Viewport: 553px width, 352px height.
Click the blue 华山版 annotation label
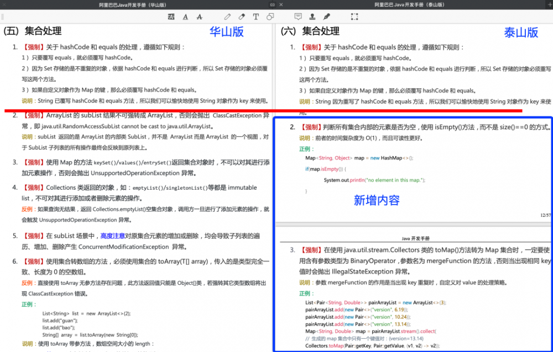(x=227, y=32)
